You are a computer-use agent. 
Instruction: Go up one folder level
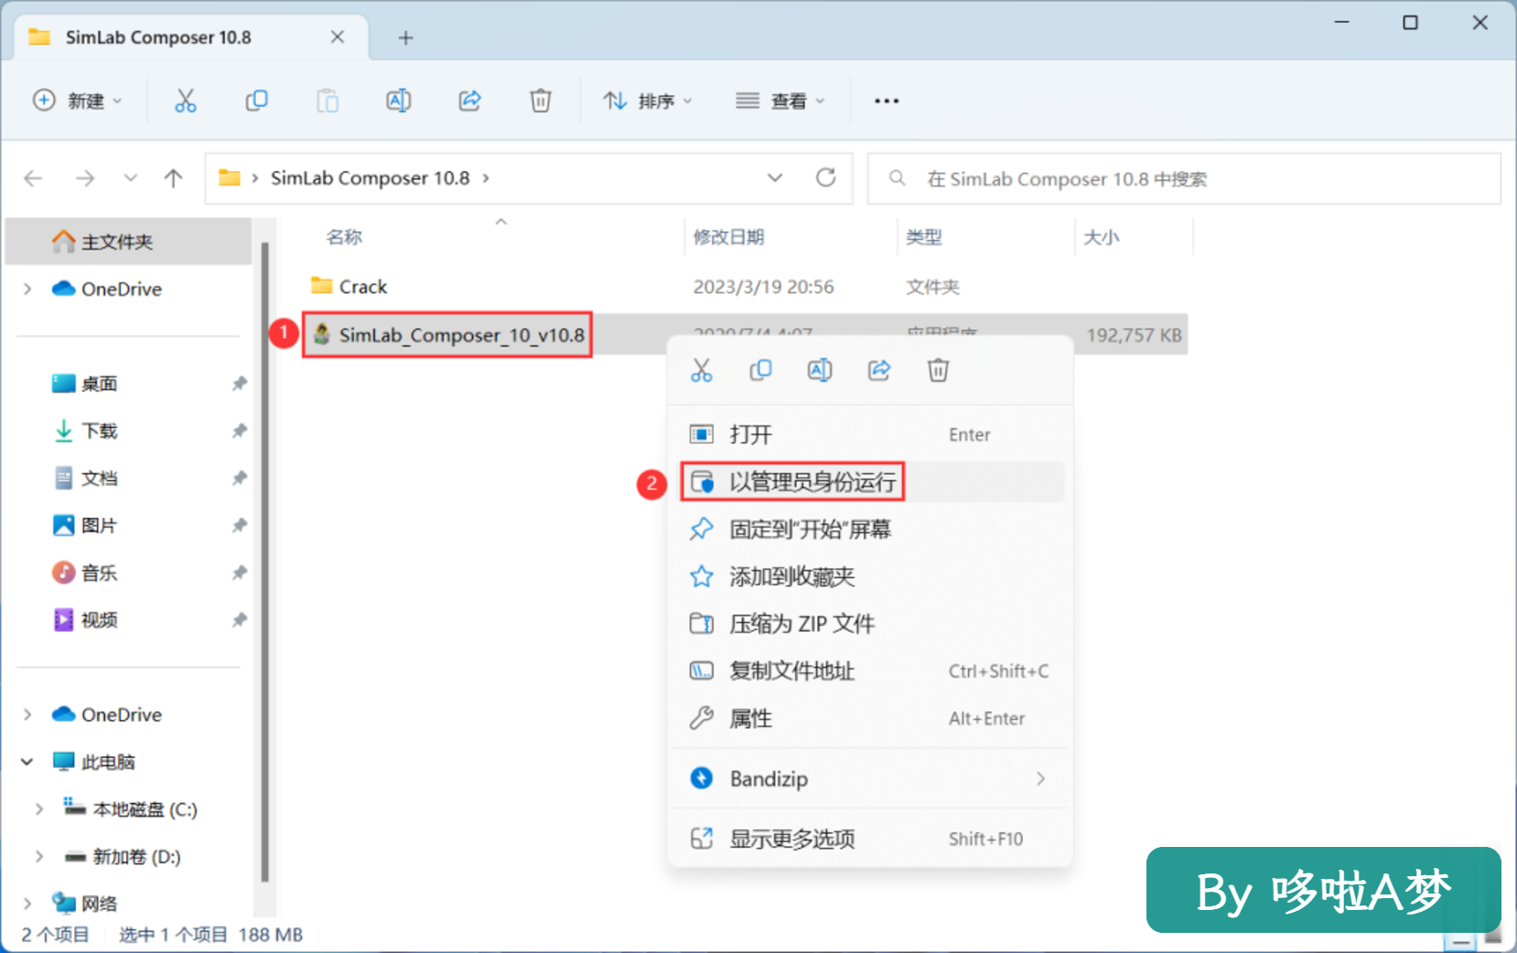tap(173, 178)
